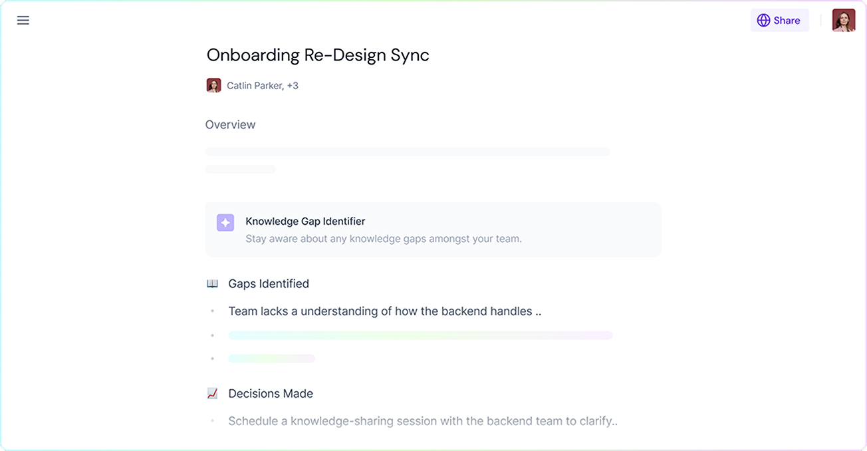Click the long gradient loading bar
This screenshot has height=451, width=867.
420,335
